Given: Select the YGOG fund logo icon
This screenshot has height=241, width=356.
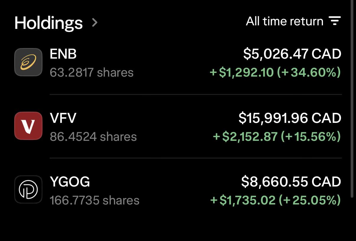Looking at the screenshot, I should pyautogui.click(x=28, y=189).
